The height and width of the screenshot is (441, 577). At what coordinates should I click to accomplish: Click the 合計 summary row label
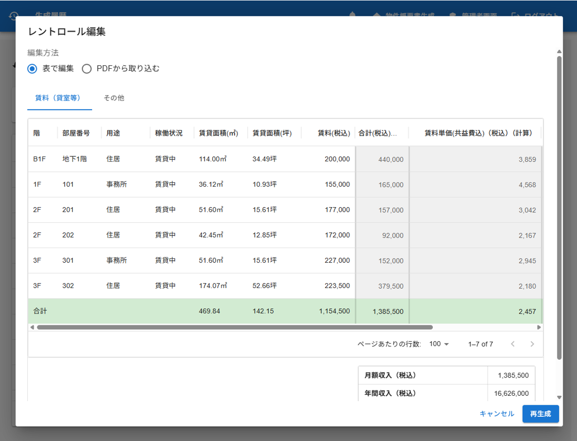[40, 311]
